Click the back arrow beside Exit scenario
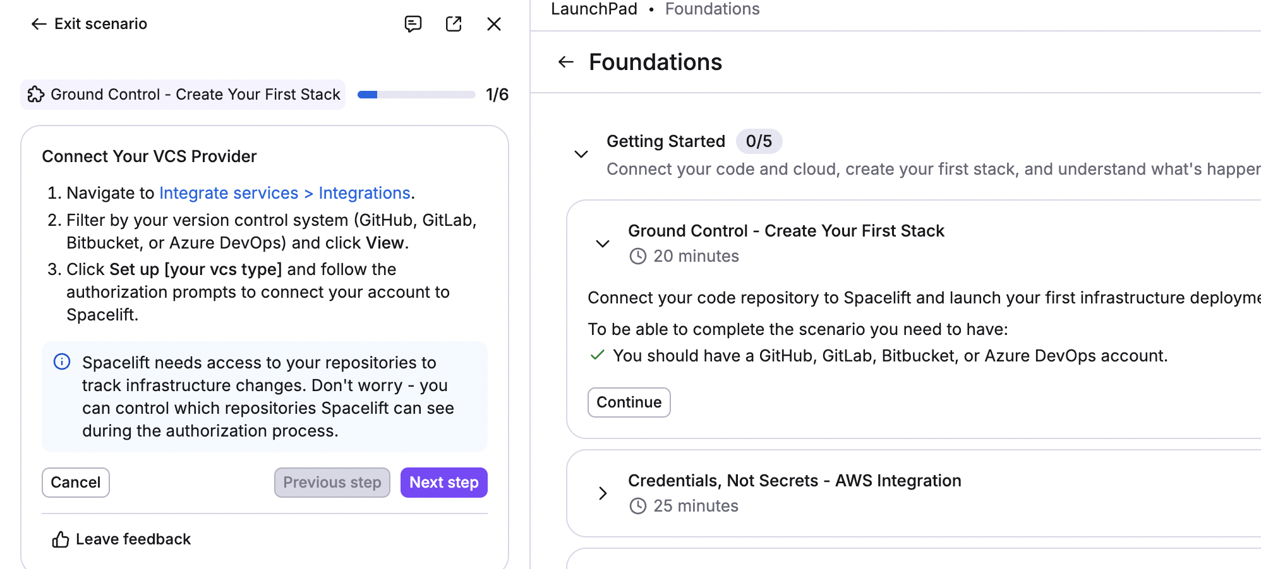The width and height of the screenshot is (1261, 569). tap(39, 24)
